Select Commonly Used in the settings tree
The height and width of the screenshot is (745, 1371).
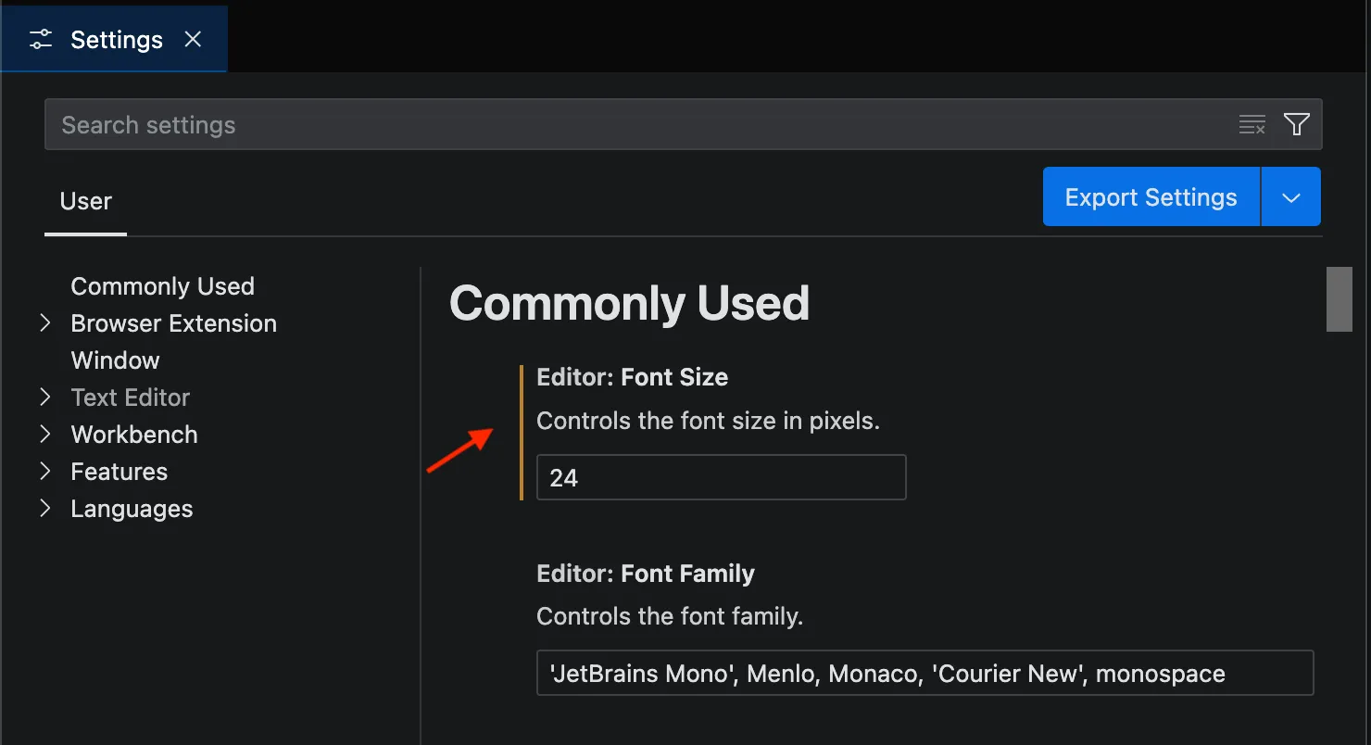click(x=162, y=286)
